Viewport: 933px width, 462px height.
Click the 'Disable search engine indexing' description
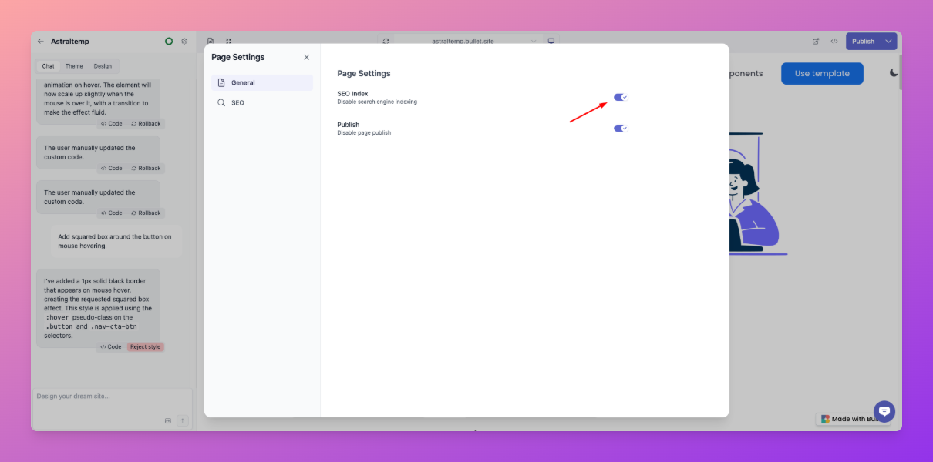pyautogui.click(x=377, y=102)
